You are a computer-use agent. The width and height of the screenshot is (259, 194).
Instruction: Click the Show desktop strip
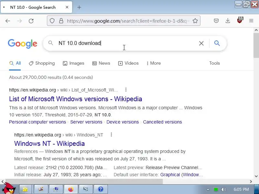point(256,189)
